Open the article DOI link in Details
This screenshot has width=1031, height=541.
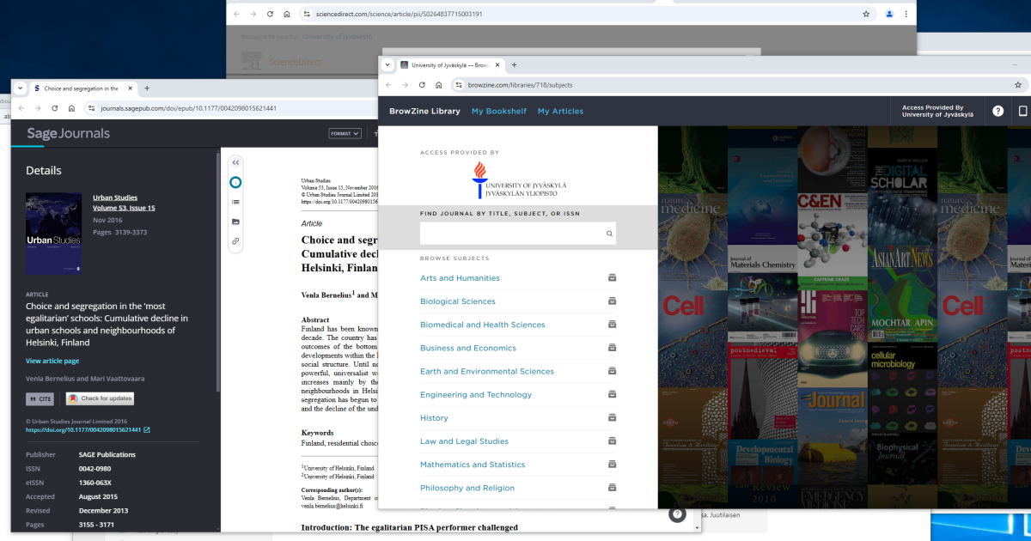click(83, 429)
